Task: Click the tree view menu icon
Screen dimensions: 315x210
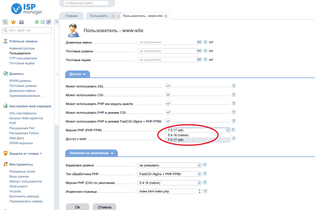Action: 5,22
